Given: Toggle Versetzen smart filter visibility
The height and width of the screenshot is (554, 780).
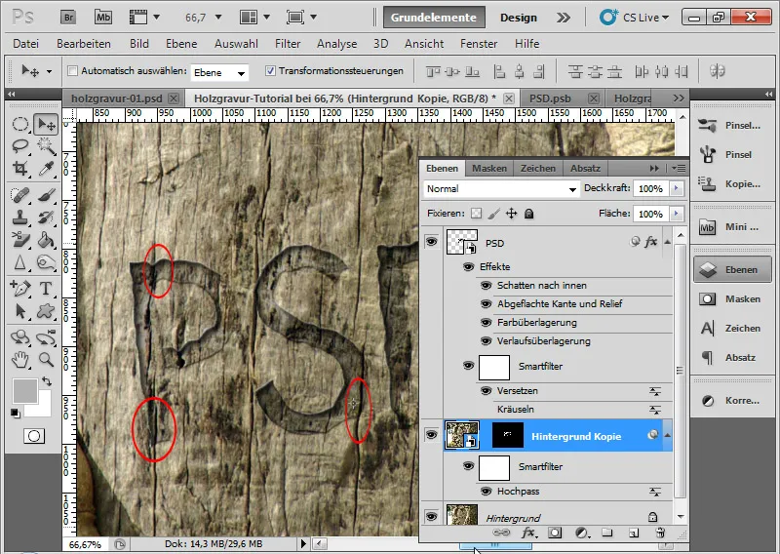Looking at the screenshot, I should [x=486, y=391].
